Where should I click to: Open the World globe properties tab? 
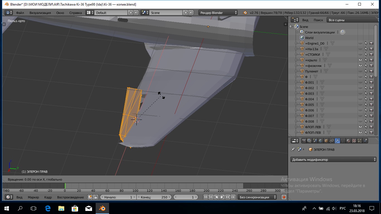(x=320, y=141)
